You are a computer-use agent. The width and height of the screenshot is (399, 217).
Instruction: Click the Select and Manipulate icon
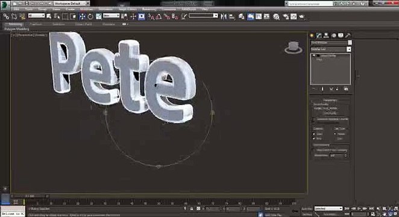tap(133, 16)
